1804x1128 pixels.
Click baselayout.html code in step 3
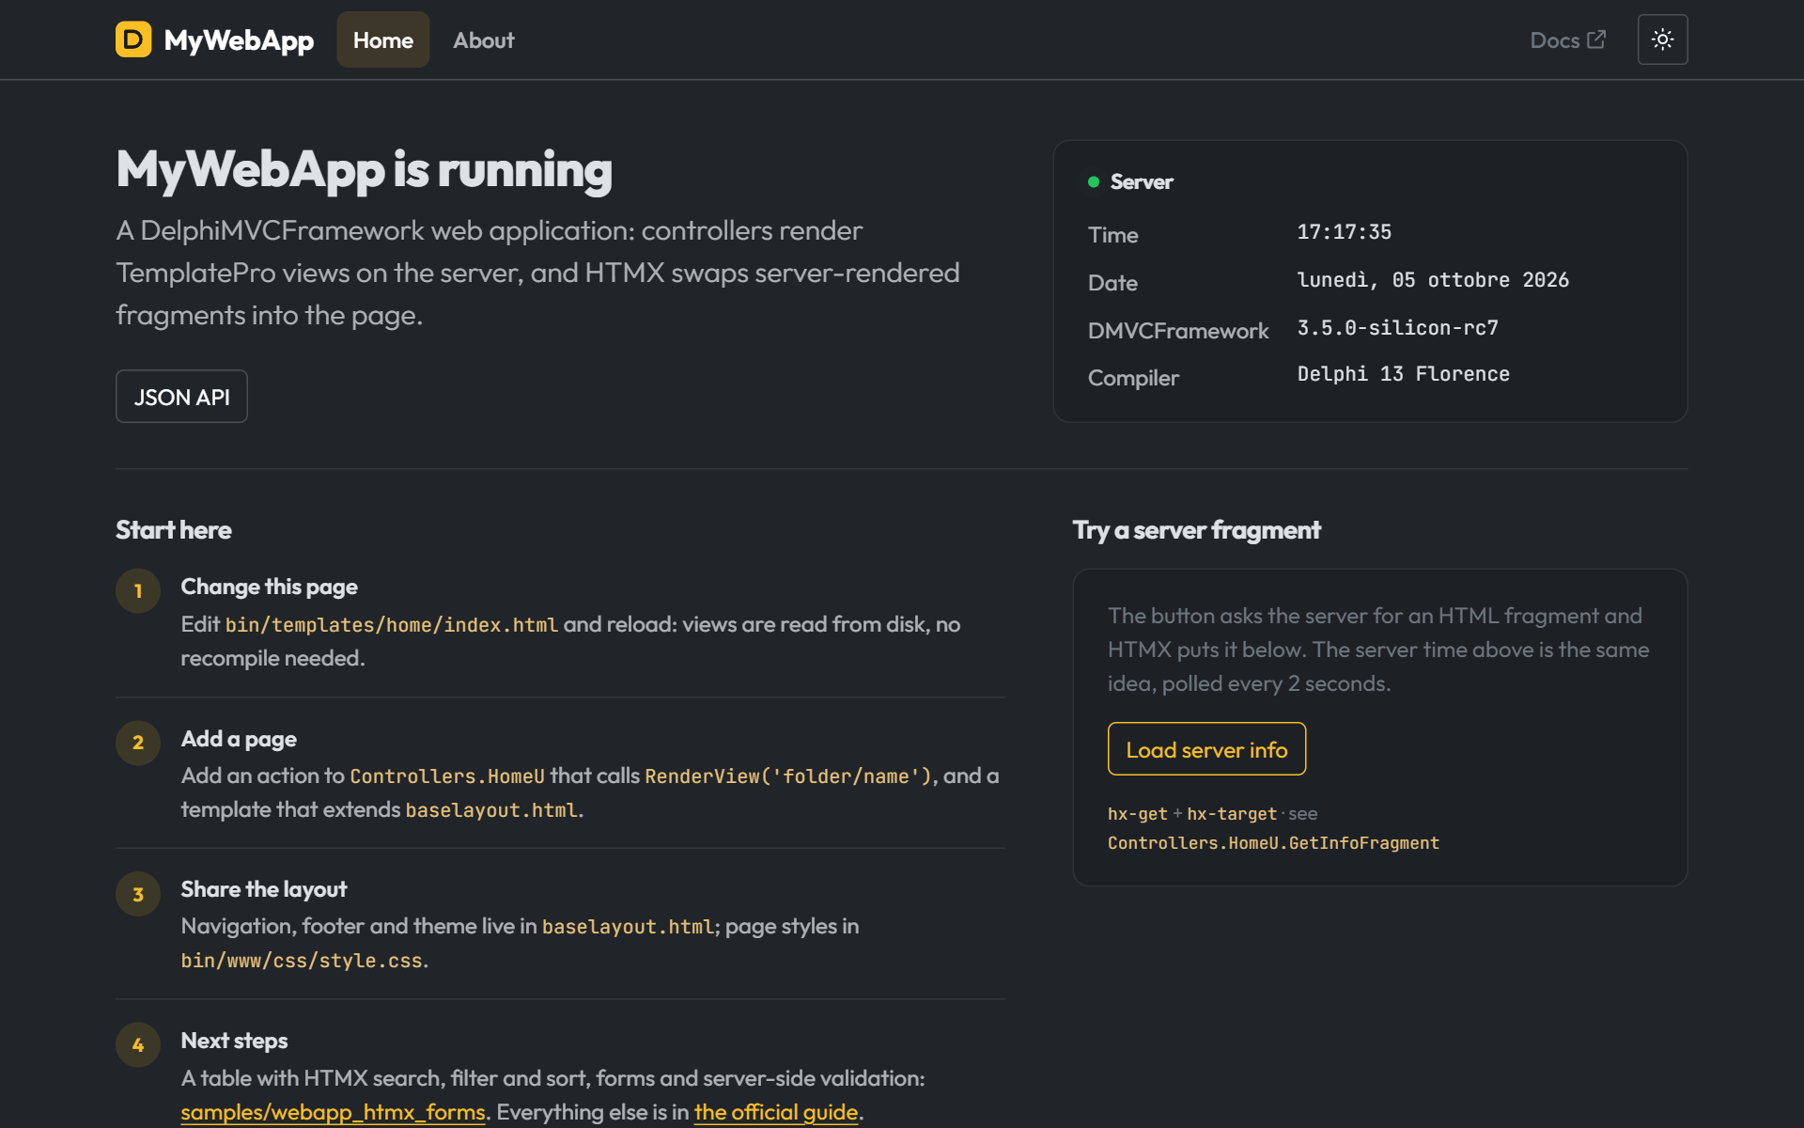tap(629, 927)
